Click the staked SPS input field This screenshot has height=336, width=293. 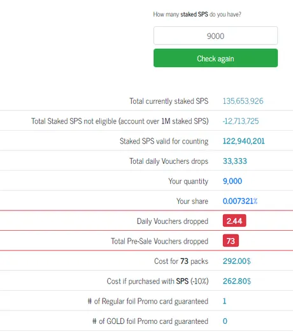click(x=215, y=36)
